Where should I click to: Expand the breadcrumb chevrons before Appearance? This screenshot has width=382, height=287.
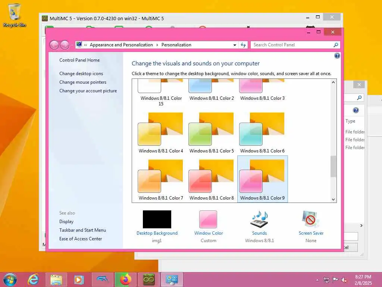85,45
